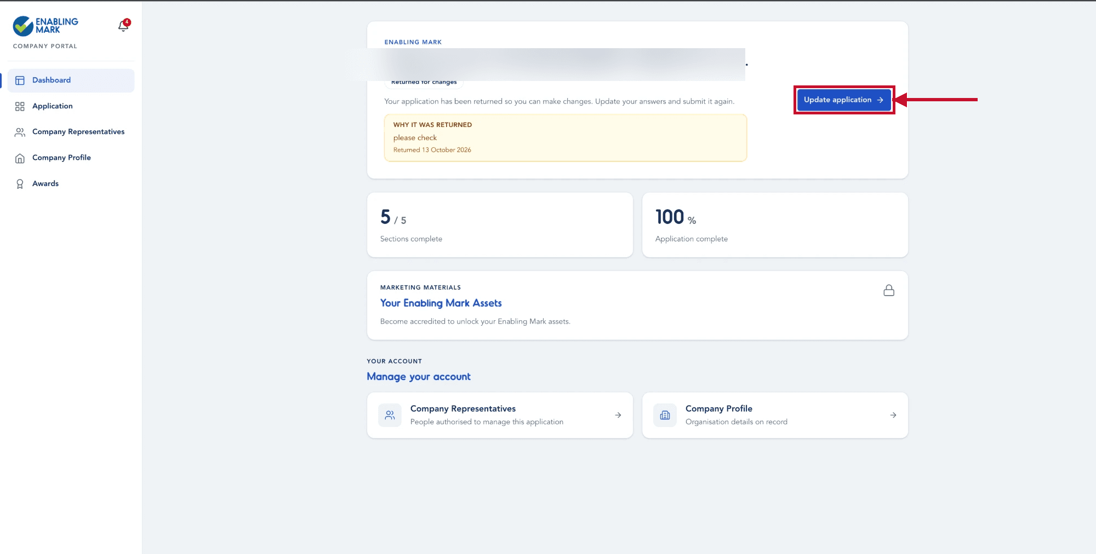Click 'WHY IT WAS RETURNED' label
This screenshot has height=554, width=1096.
(x=432, y=125)
